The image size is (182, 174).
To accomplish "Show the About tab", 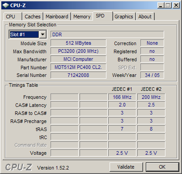I will [145, 17].
